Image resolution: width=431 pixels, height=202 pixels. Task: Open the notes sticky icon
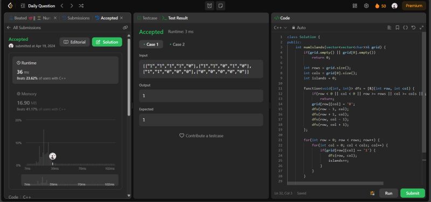point(220,6)
